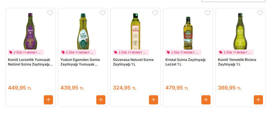The image size is (279, 123).
Task: Open Komili Lezzetlik Yumuşak product image
Action: (30, 31)
